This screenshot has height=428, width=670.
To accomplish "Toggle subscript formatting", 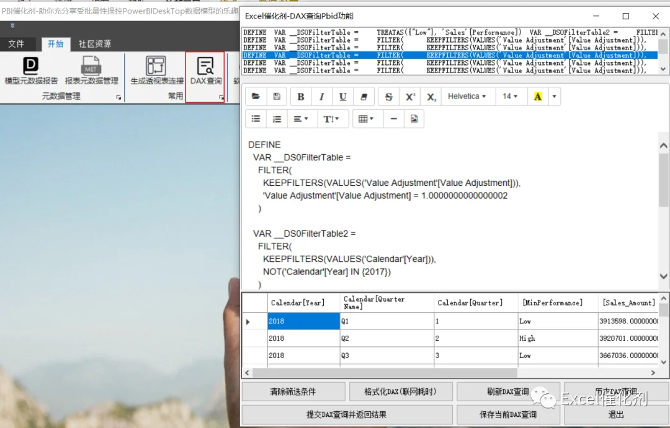I will [432, 97].
